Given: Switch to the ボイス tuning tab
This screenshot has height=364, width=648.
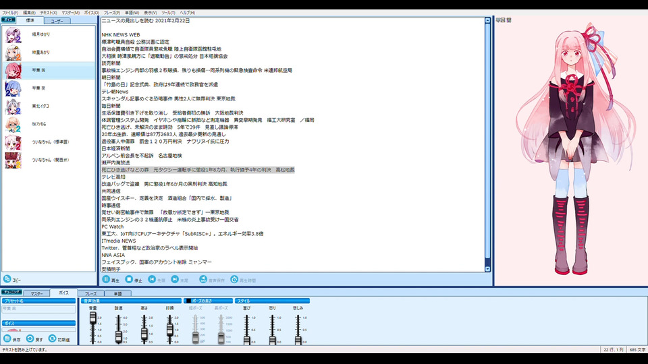Looking at the screenshot, I should [63, 293].
